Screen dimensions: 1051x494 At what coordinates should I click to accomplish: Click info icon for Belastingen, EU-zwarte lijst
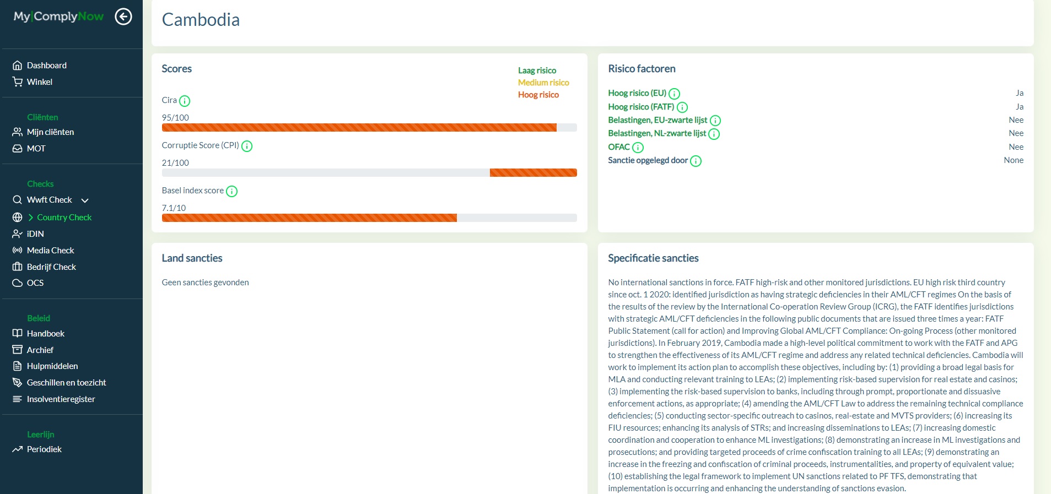(715, 121)
